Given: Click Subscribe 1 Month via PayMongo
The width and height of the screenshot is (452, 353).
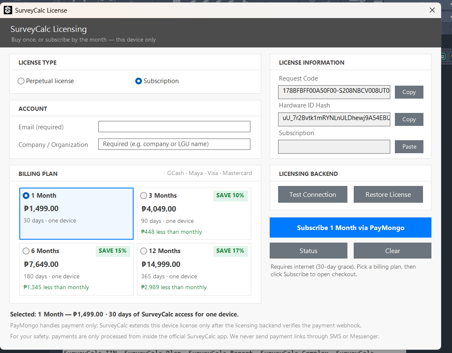Looking at the screenshot, I should [350, 227].
